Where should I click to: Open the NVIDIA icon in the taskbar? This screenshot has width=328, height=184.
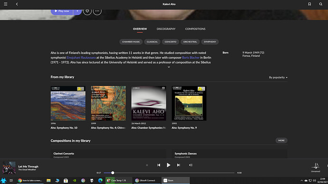tap(75, 181)
